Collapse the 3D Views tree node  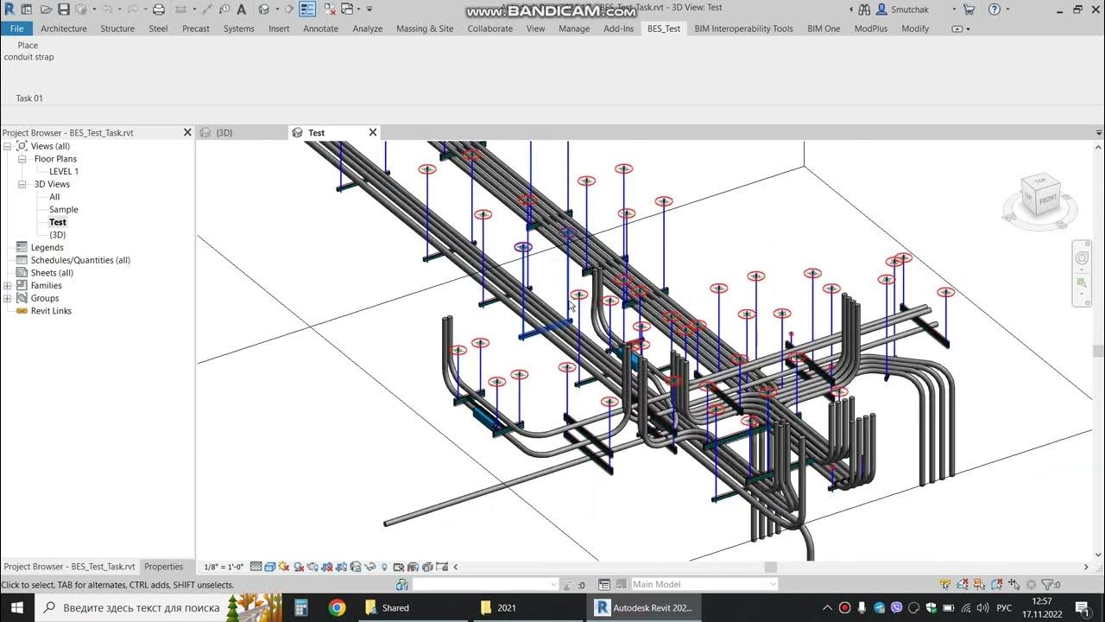pos(22,184)
